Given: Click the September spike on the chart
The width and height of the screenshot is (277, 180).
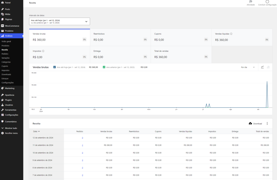Looking at the screenshot, I should pos(267,94).
